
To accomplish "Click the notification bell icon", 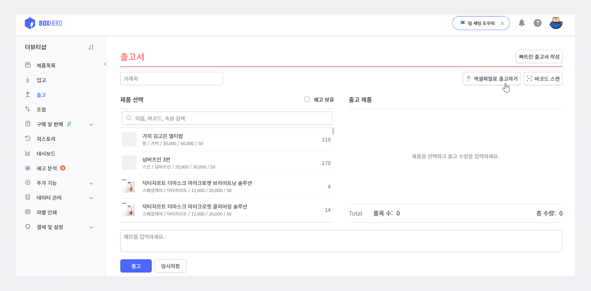I will 522,23.
